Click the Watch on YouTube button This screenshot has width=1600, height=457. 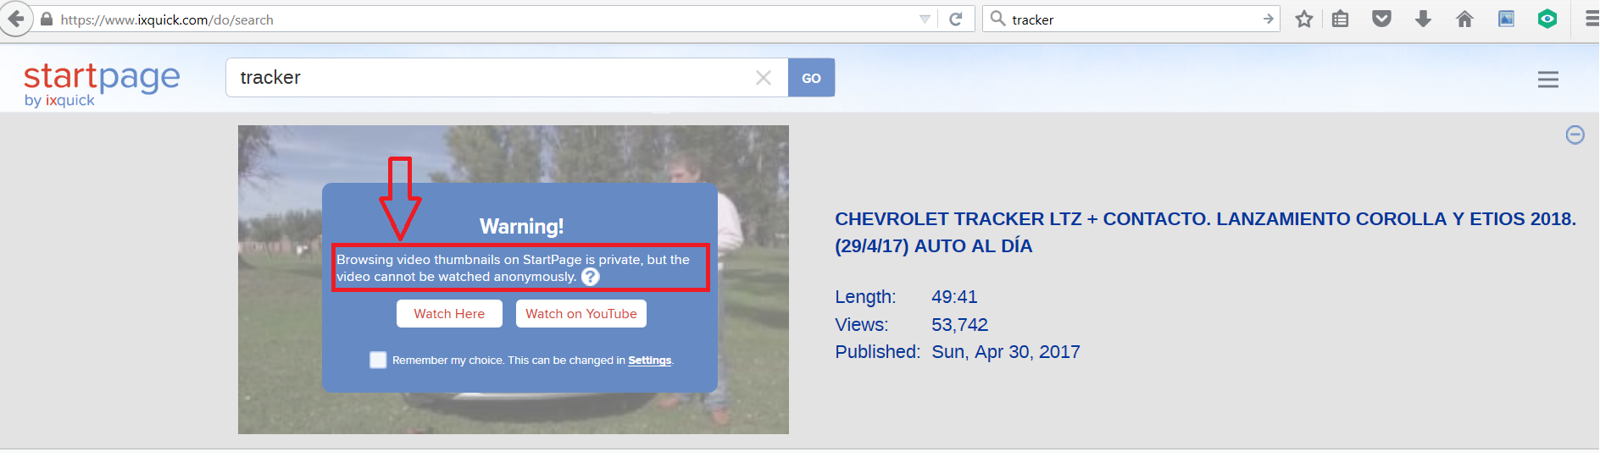581,314
